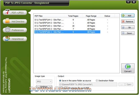Screen dimensions: 139x95
Task: Close the PDF To JPEG Converter window
Action: tap(134, 2)
